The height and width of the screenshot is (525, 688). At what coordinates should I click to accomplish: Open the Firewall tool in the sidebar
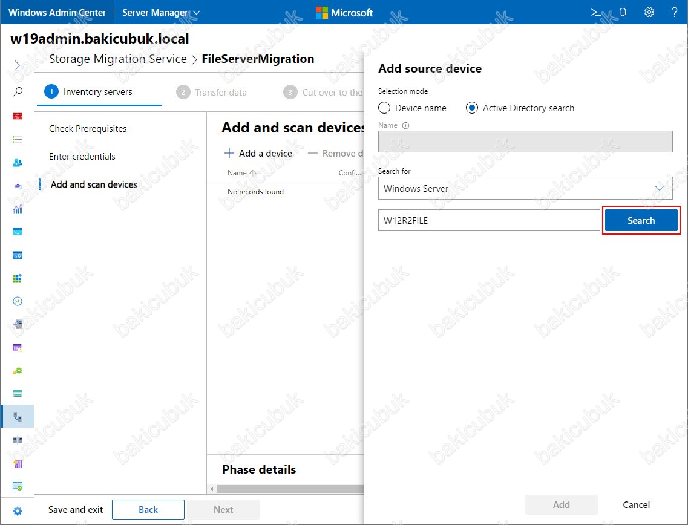18,116
